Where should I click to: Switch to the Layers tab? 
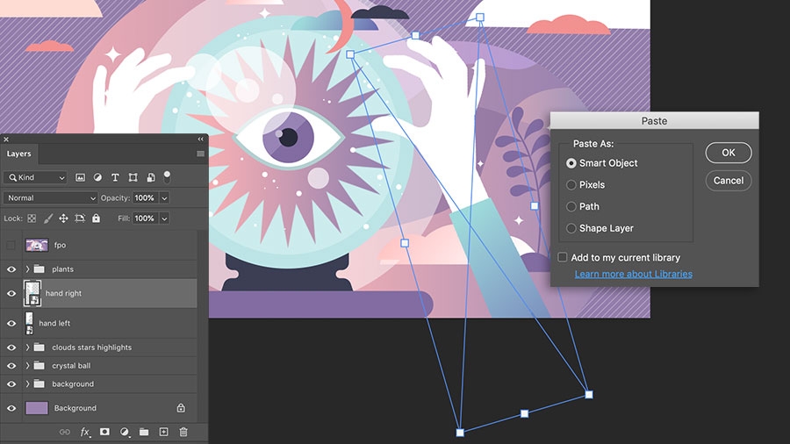18,154
